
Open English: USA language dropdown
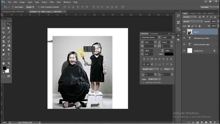(x=150, y=69)
